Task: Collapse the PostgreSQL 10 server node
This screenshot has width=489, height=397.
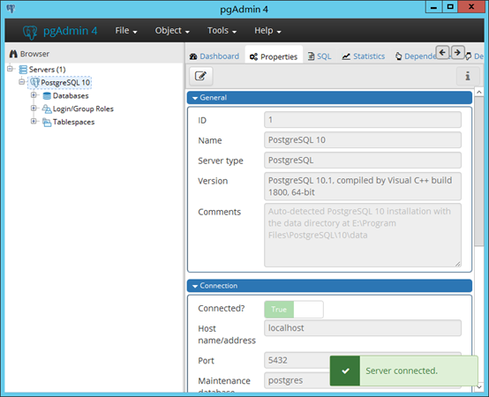Action: coord(21,82)
